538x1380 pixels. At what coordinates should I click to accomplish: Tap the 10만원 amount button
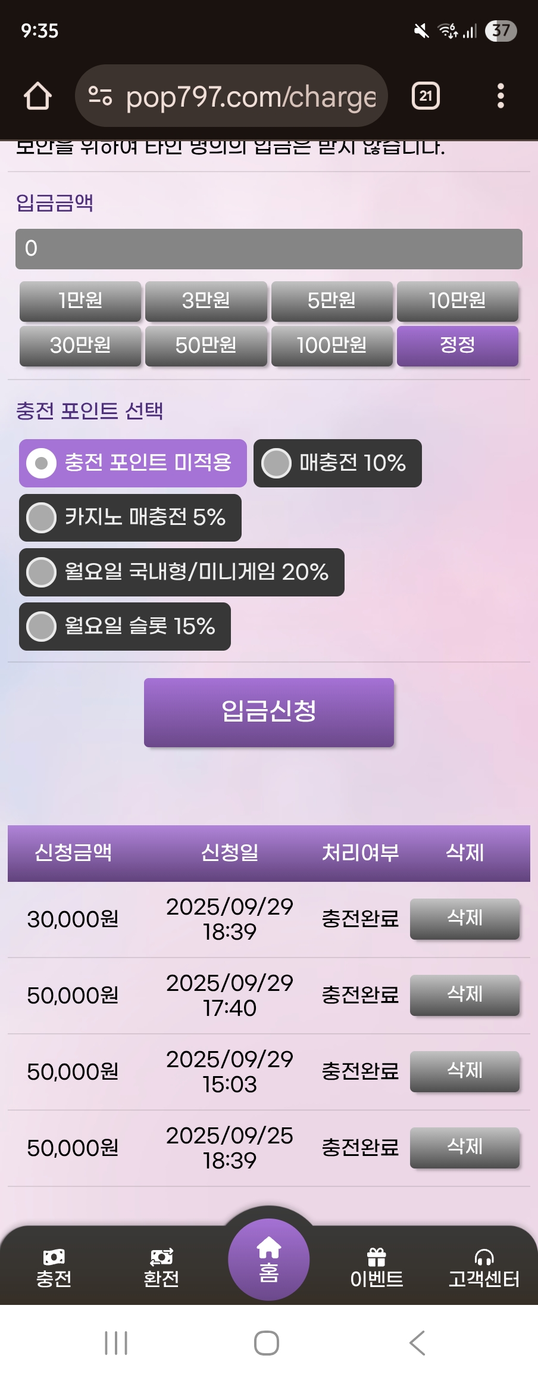point(457,301)
